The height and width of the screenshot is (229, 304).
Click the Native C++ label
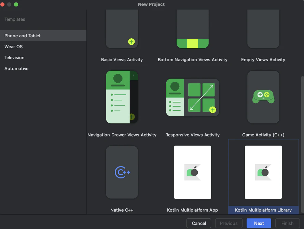tap(122, 210)
